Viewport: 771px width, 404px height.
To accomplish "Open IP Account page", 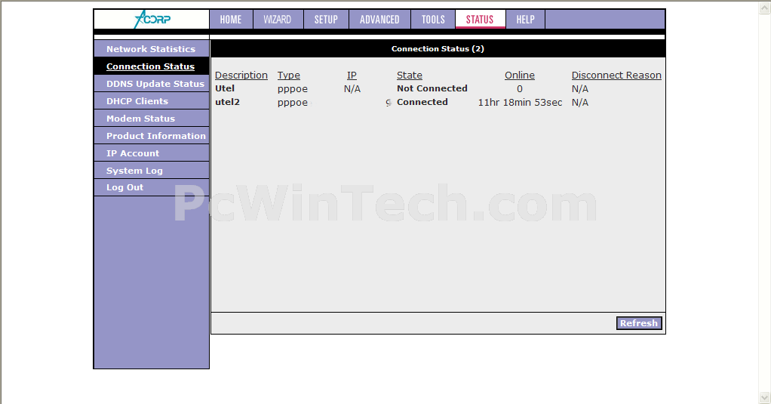I will point(152,153).
